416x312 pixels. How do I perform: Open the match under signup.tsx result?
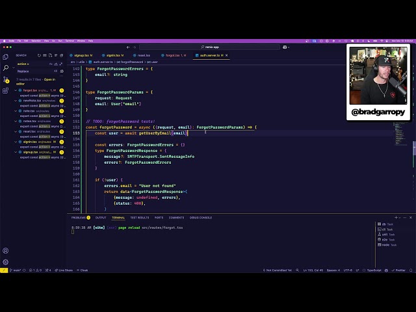[42, 157]
